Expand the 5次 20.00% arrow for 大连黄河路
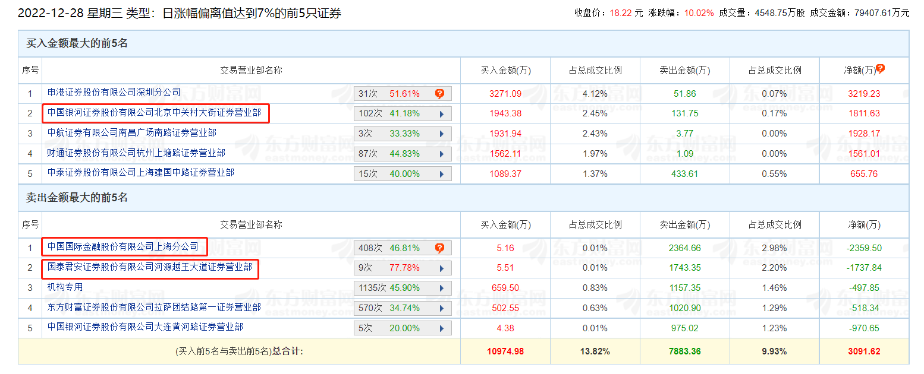Viewport: 924px width, 374px height. coord(441,328)
